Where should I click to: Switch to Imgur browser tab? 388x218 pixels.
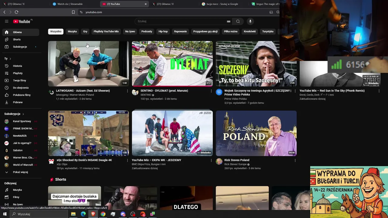(x=265, y=4)
